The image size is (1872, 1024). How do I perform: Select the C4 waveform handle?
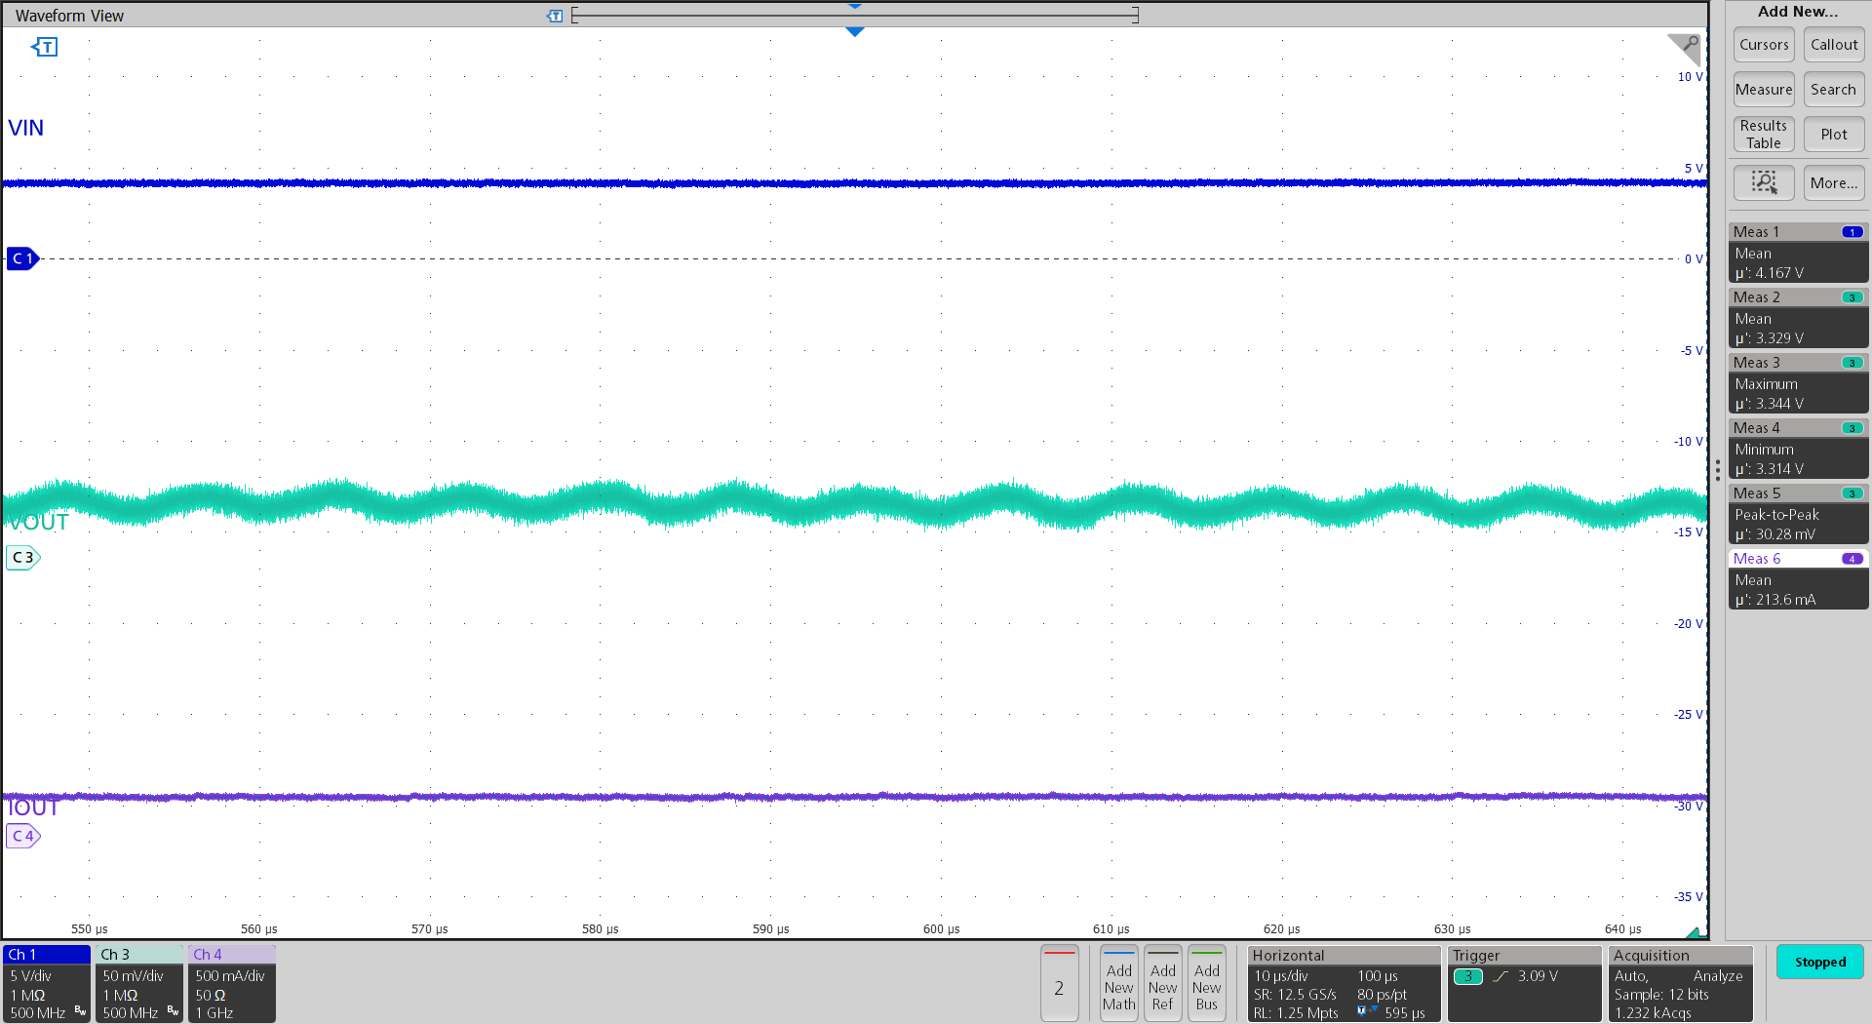22,836
